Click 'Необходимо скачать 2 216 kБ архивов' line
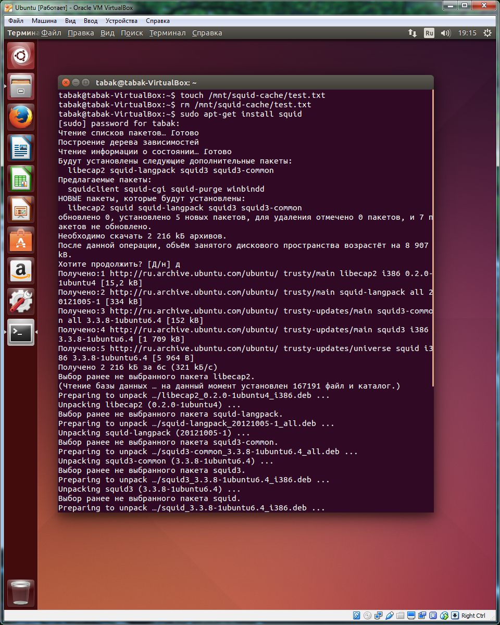Viewport: 500px width, 625px height. pos(143,236)
